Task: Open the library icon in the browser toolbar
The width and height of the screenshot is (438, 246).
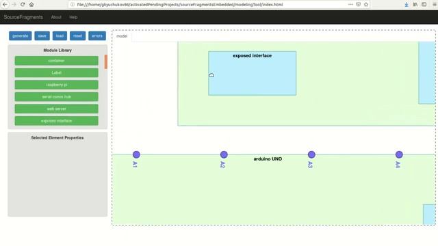Action: pos(415,5)
